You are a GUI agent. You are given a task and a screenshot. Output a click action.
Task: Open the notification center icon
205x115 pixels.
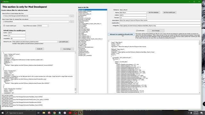201,113
